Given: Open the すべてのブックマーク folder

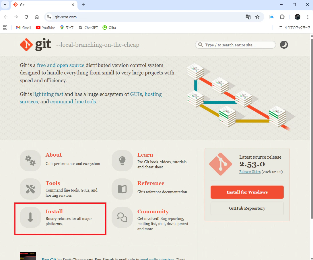Looking at the screenshot, I should click(x=294, y=27).
